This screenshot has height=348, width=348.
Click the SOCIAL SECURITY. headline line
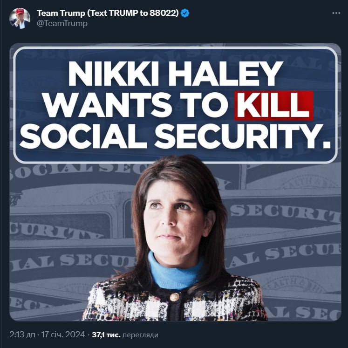175,136
